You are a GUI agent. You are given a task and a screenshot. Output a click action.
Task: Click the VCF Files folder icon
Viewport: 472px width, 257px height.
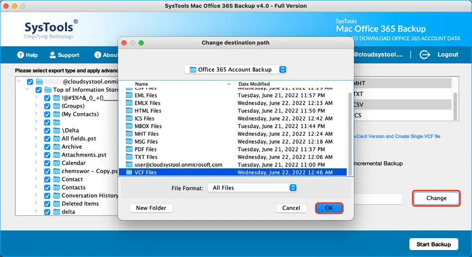(129, 172)
